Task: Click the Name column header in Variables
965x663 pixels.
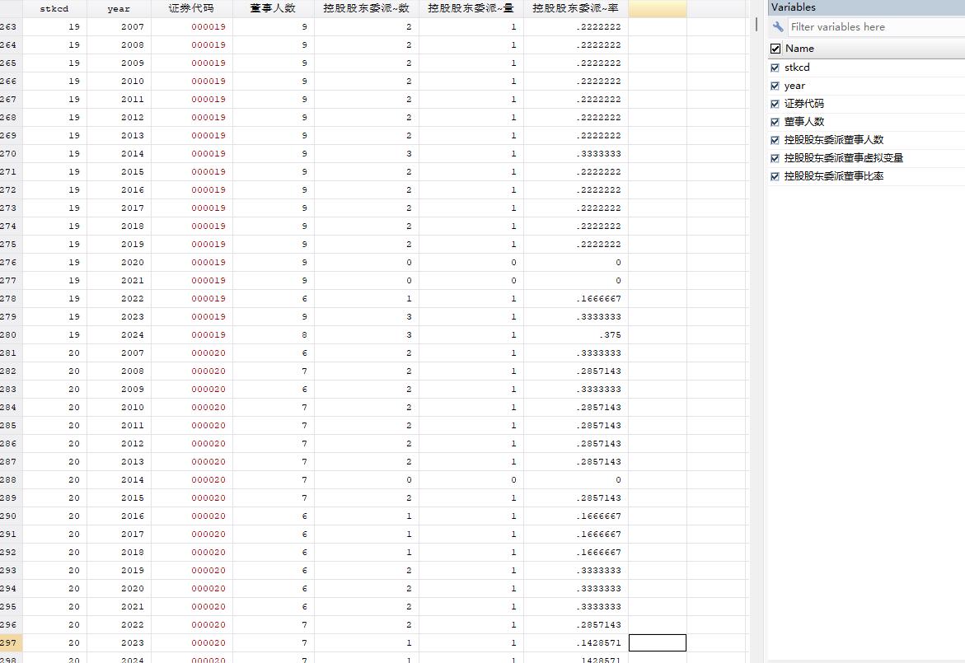Action: pos(799,49)
